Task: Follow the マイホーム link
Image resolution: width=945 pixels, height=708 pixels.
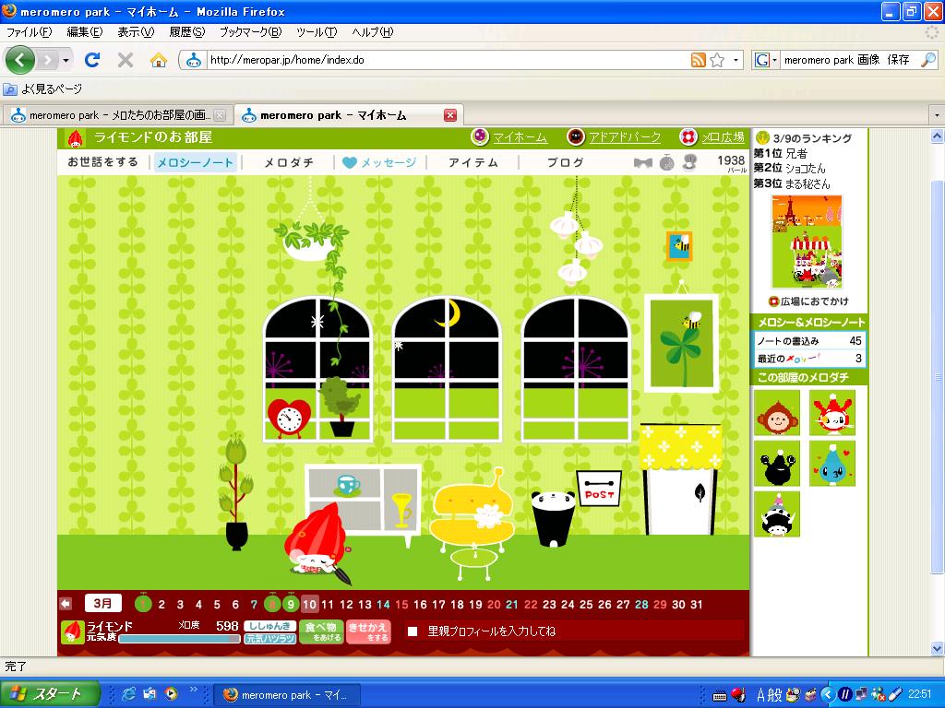Action: 520,138
